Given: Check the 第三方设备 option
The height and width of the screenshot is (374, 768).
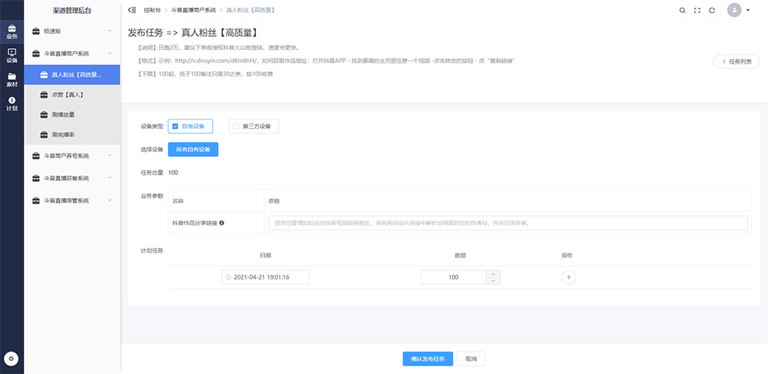Looking at the screenshot, I should pyautogui.click(x=237, y=126).
